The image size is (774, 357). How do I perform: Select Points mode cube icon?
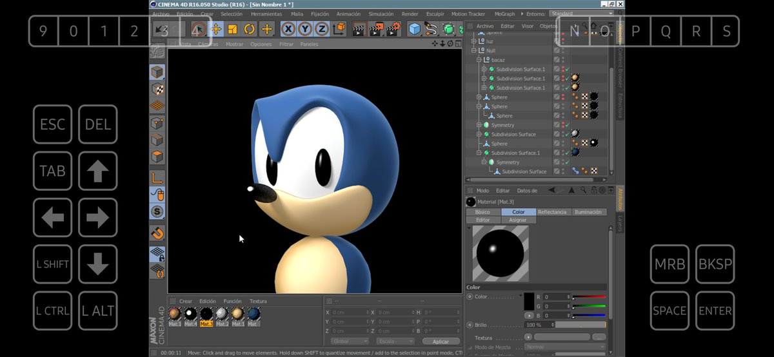[157, 122]
